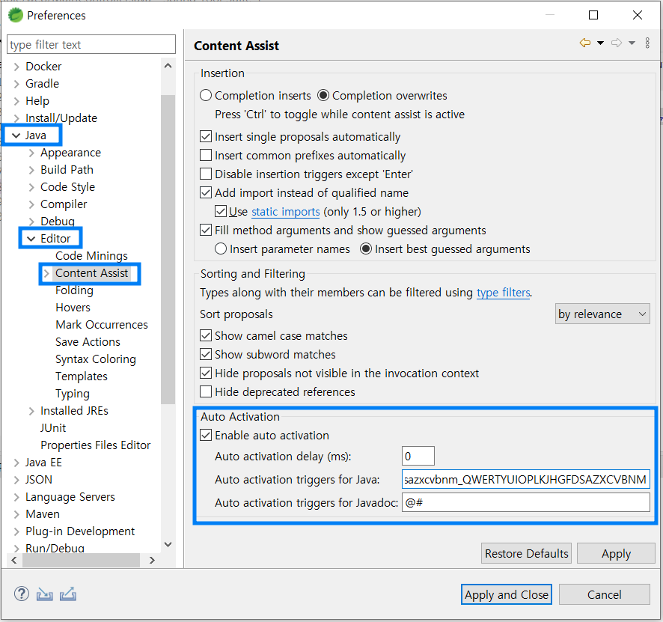This screenshot has height=622, width=663.
Task: Click the Apply and Close button
Action: [506, 594]
